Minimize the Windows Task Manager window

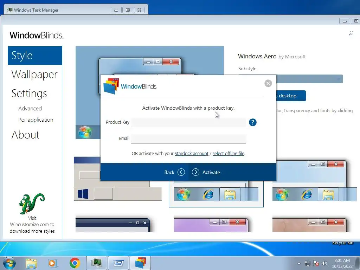click(x=116, y=10)
